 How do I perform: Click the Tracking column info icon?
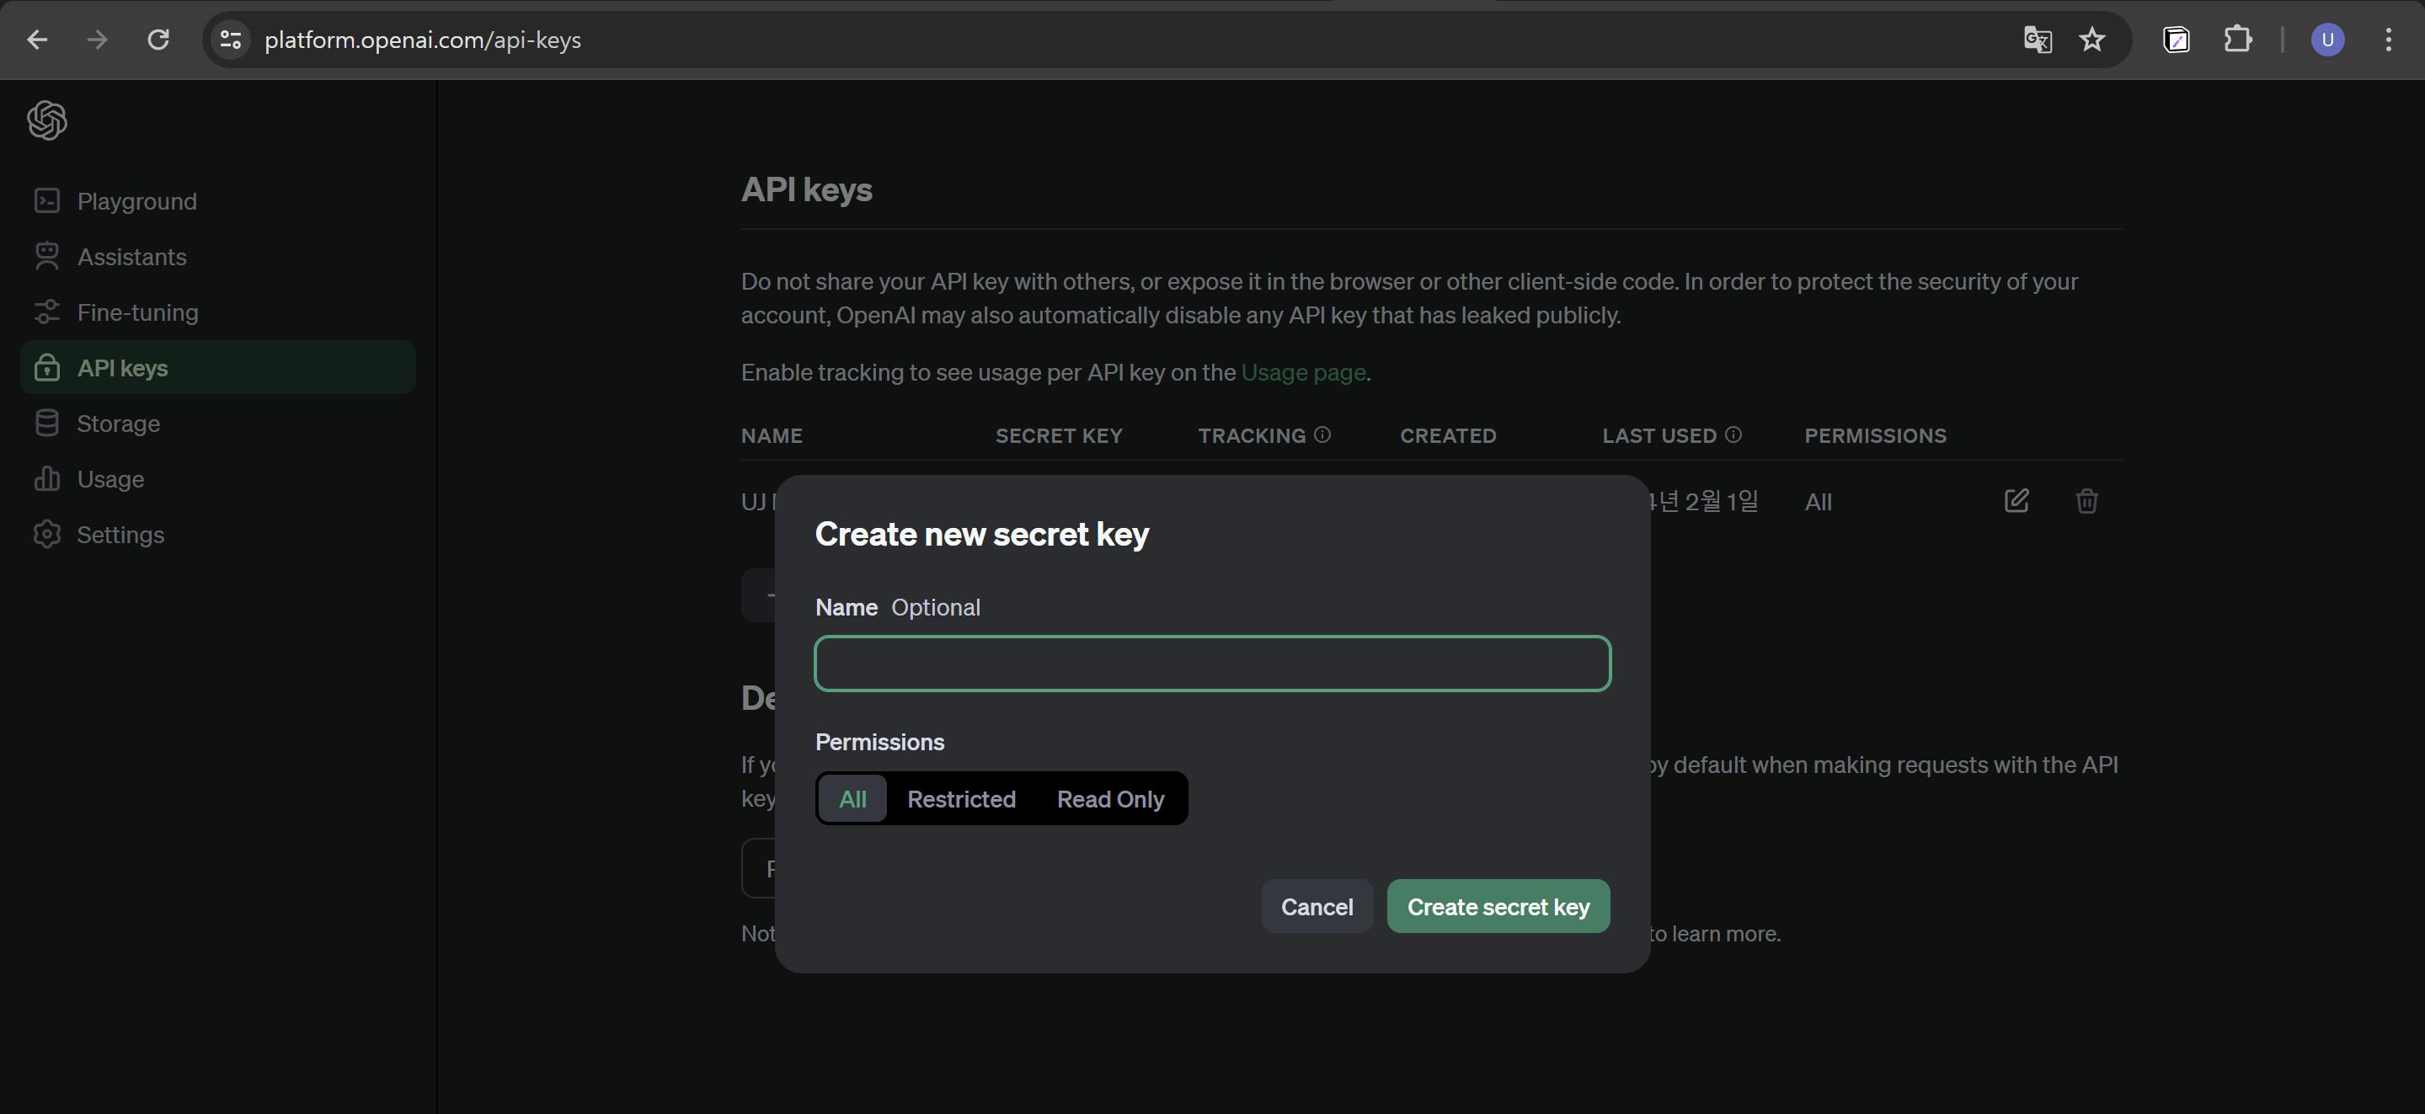click(x=1322, y=434)
